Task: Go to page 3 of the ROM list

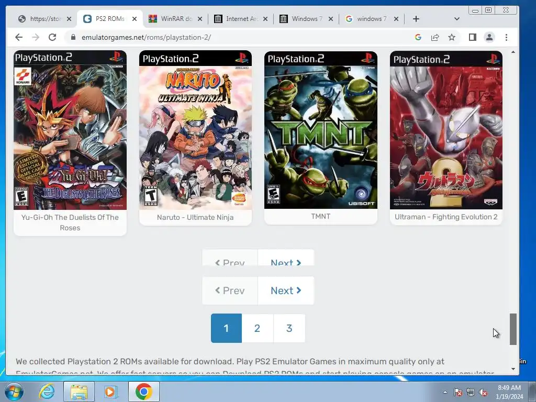Action: (x=289, y=328)
